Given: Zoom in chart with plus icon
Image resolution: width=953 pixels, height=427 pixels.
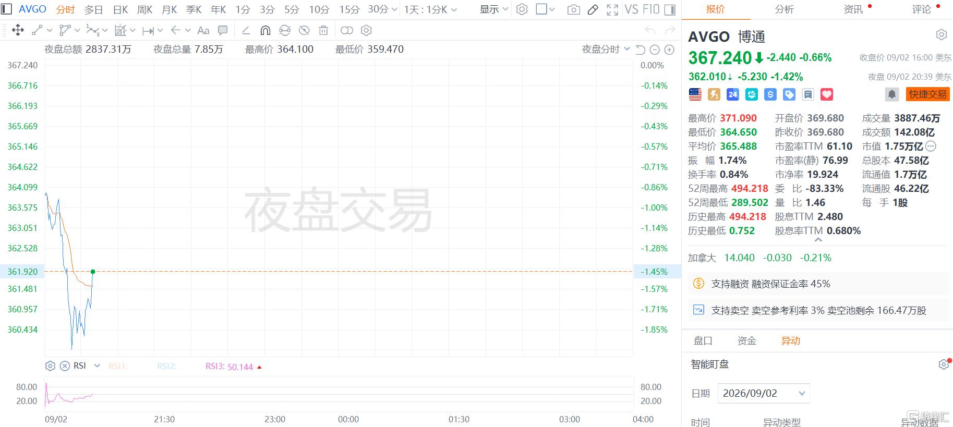Looking at the screenshot, I should tap(669, 50).
